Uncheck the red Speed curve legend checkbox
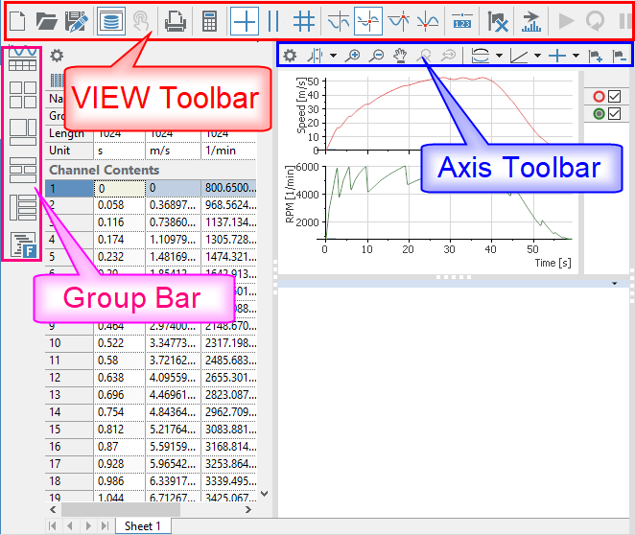This screenshot has height=535, width=635. 615,97
